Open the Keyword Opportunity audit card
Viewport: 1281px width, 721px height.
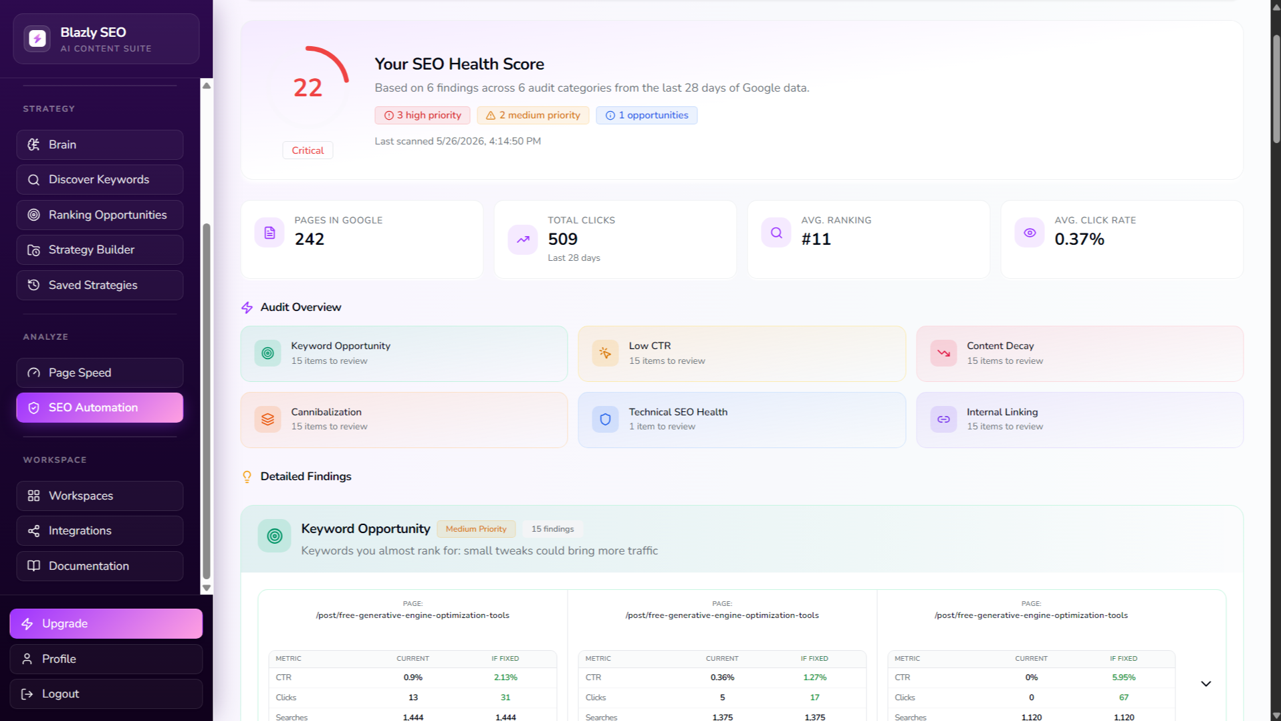pyautogui.click(x=404, y=353)
